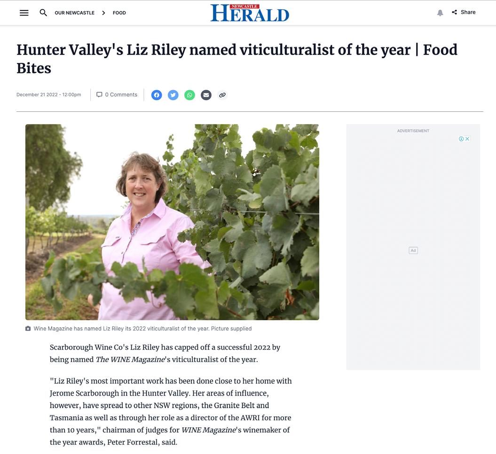Close the advertisement with X
Screen dimensions: 496x454
(x=467, y=139)
